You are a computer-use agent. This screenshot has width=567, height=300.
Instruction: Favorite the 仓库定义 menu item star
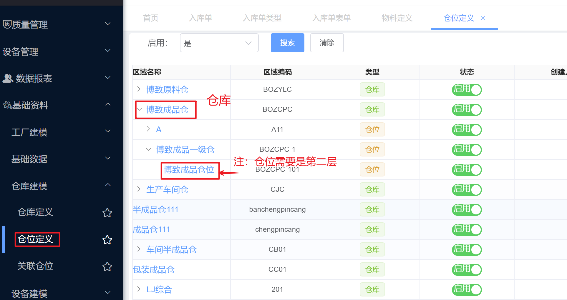[107, 213]
